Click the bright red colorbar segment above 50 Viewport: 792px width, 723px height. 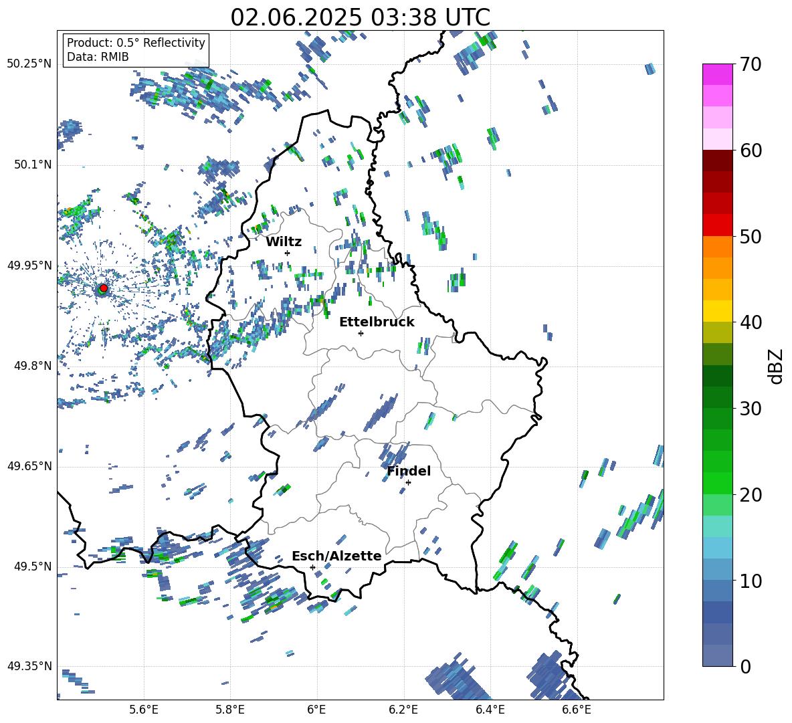click(x=717, y=225)
